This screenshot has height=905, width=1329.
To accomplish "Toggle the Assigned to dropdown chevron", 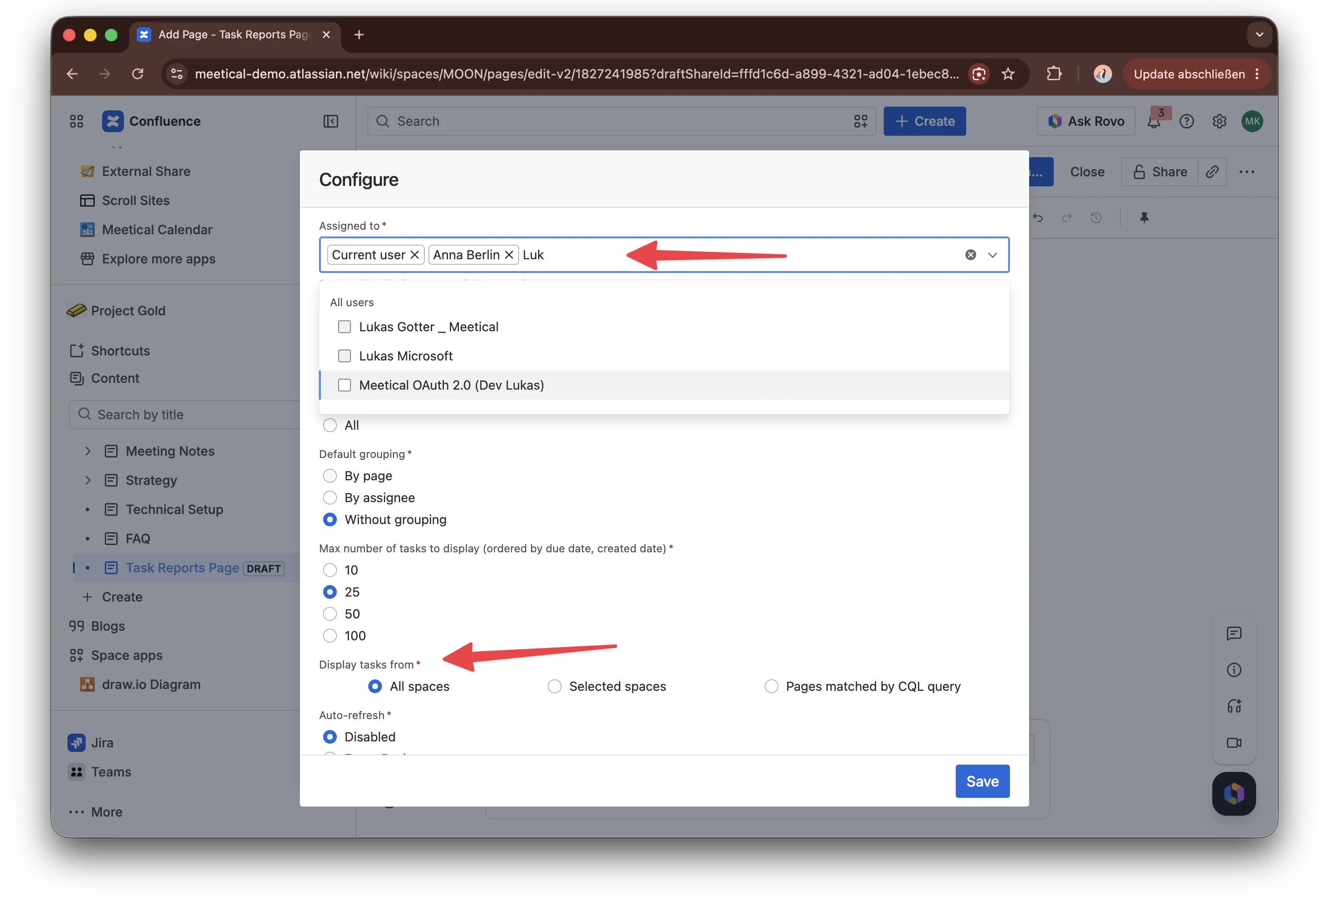I will pyautogui.click(x=992, y=255).
